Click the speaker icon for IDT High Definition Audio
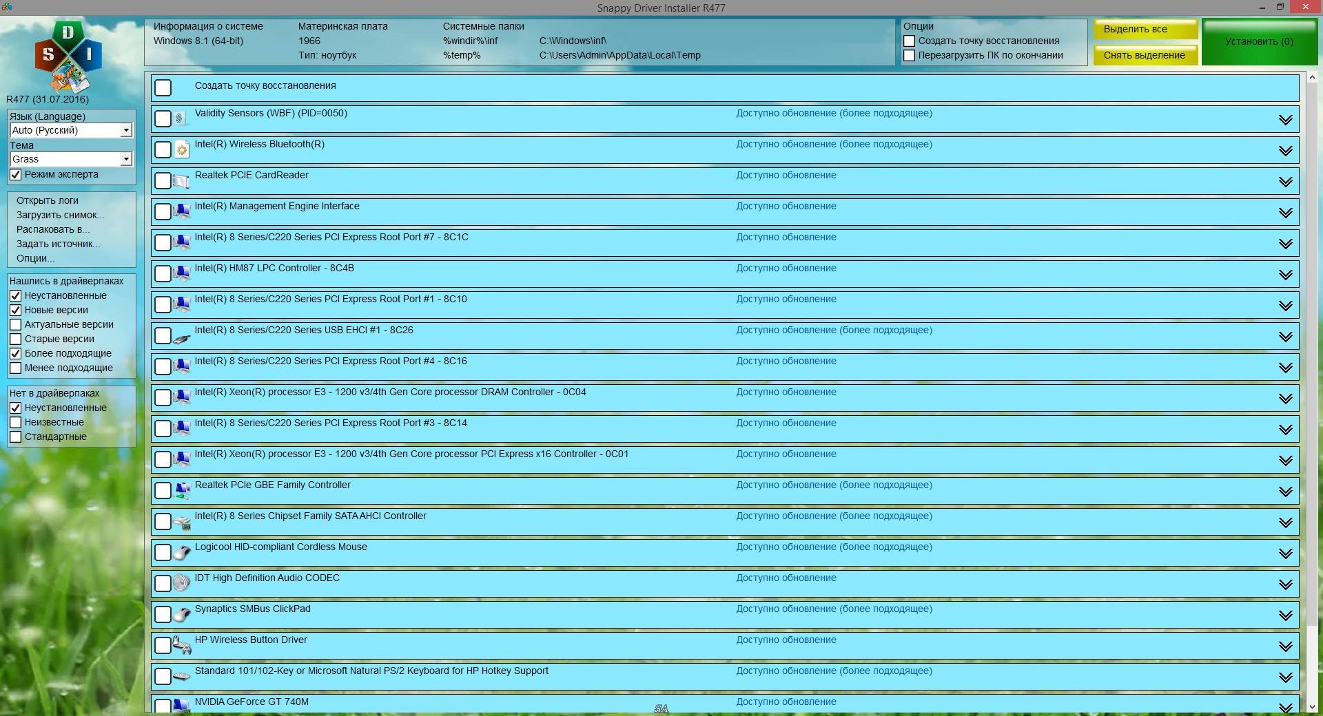This screenshot has height=716, width=1323. 181,583
